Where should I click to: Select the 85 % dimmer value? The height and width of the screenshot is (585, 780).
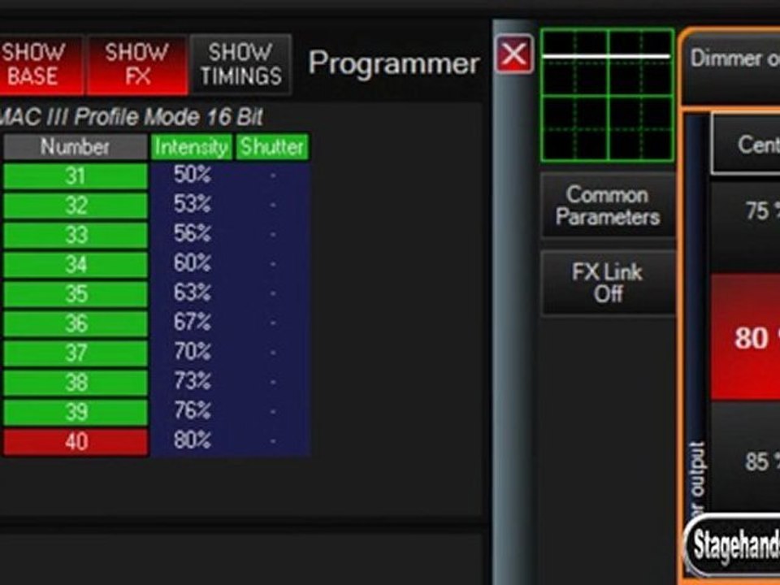click(x=745, y=460)
